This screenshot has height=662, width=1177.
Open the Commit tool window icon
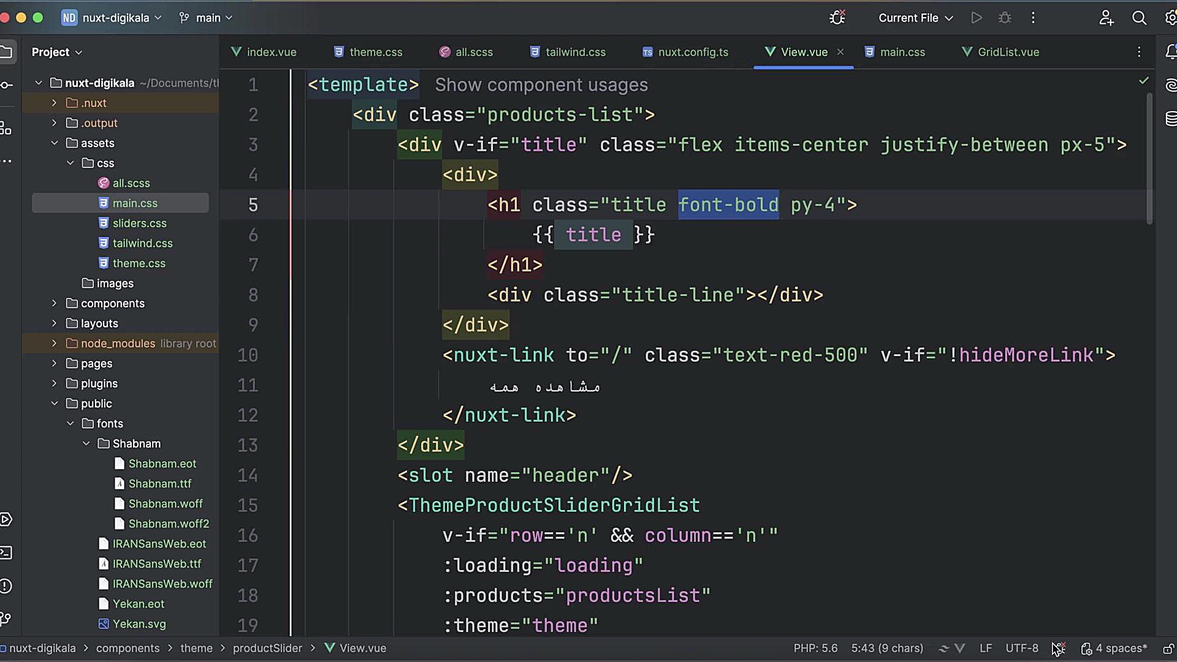tap(6, 85)
